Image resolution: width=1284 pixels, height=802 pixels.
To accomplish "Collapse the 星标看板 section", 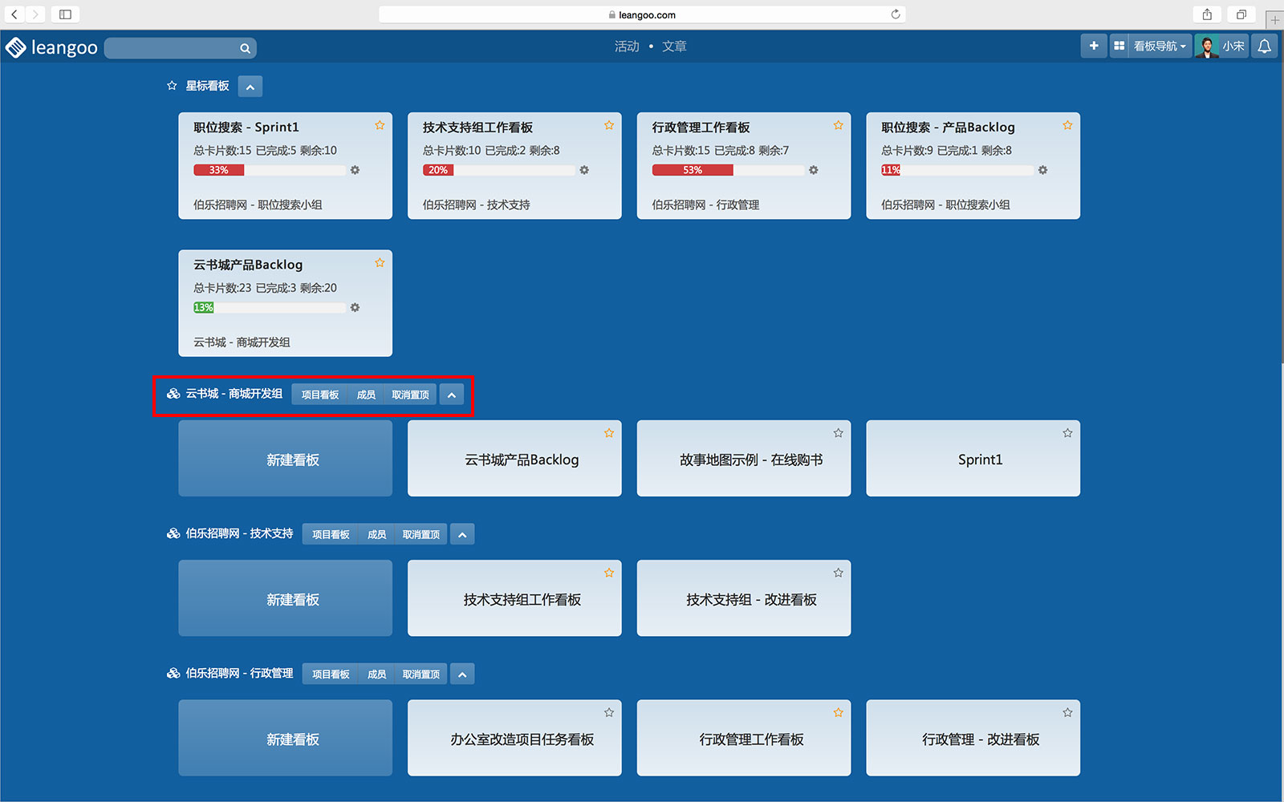I will pyautogui.click(x=250, y=87).
